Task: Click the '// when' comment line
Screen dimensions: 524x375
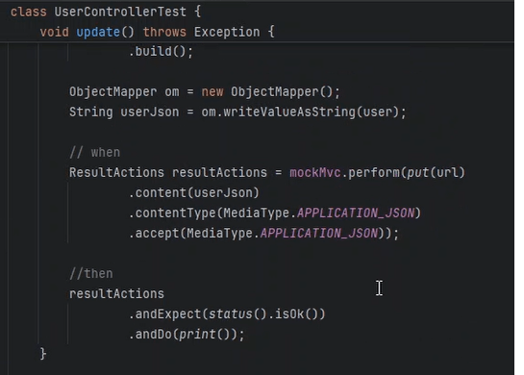Action: coord(94,153)
